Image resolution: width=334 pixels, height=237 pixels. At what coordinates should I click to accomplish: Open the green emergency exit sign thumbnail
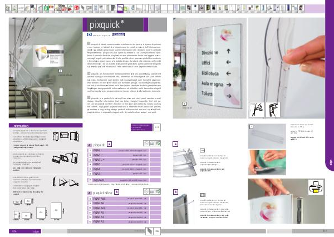pos(46,8)
